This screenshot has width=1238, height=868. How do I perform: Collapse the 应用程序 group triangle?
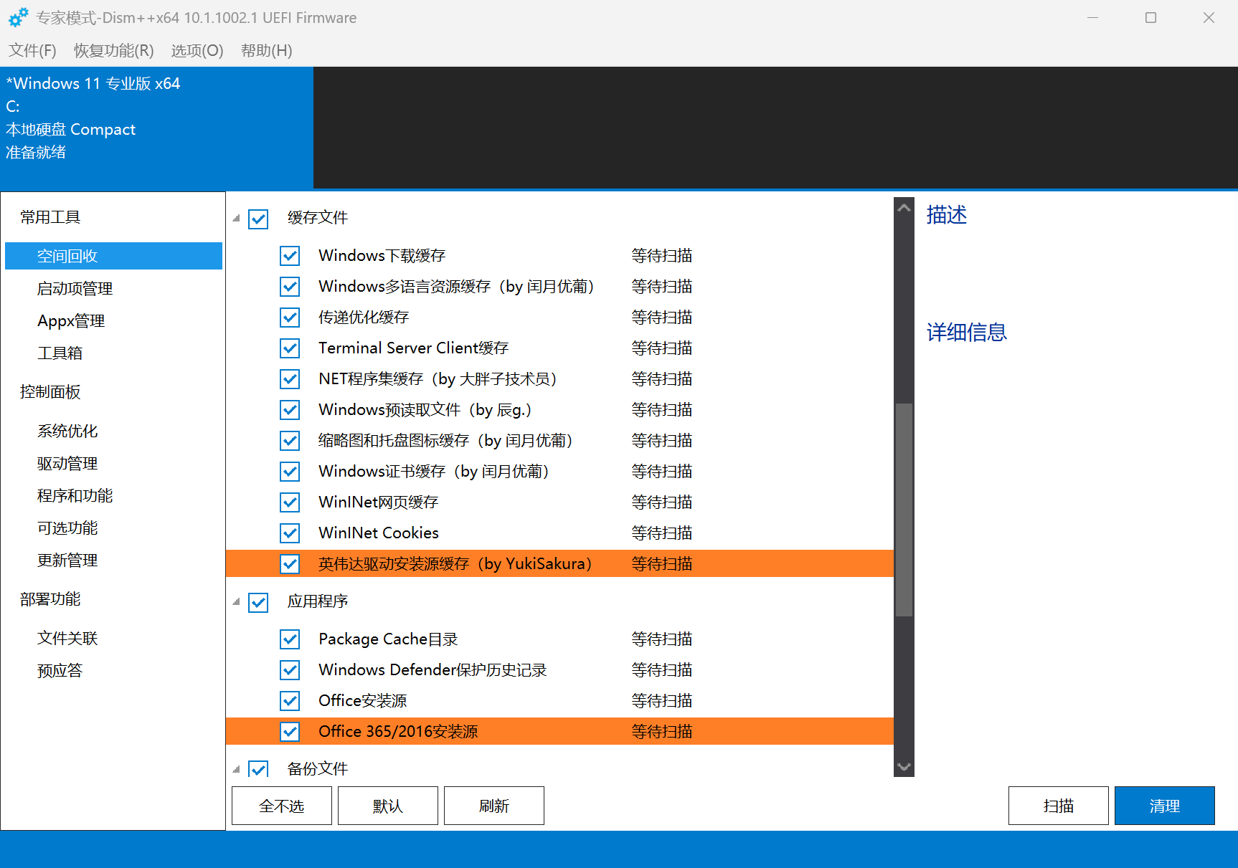(x=236, y=601)
